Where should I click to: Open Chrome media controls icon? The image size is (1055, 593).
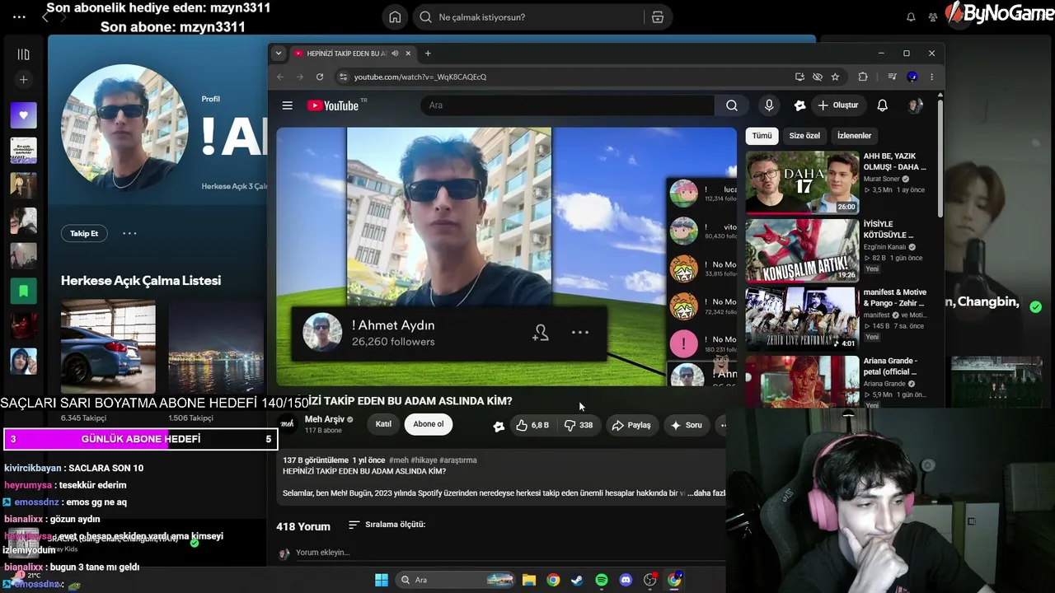(892, 77)
